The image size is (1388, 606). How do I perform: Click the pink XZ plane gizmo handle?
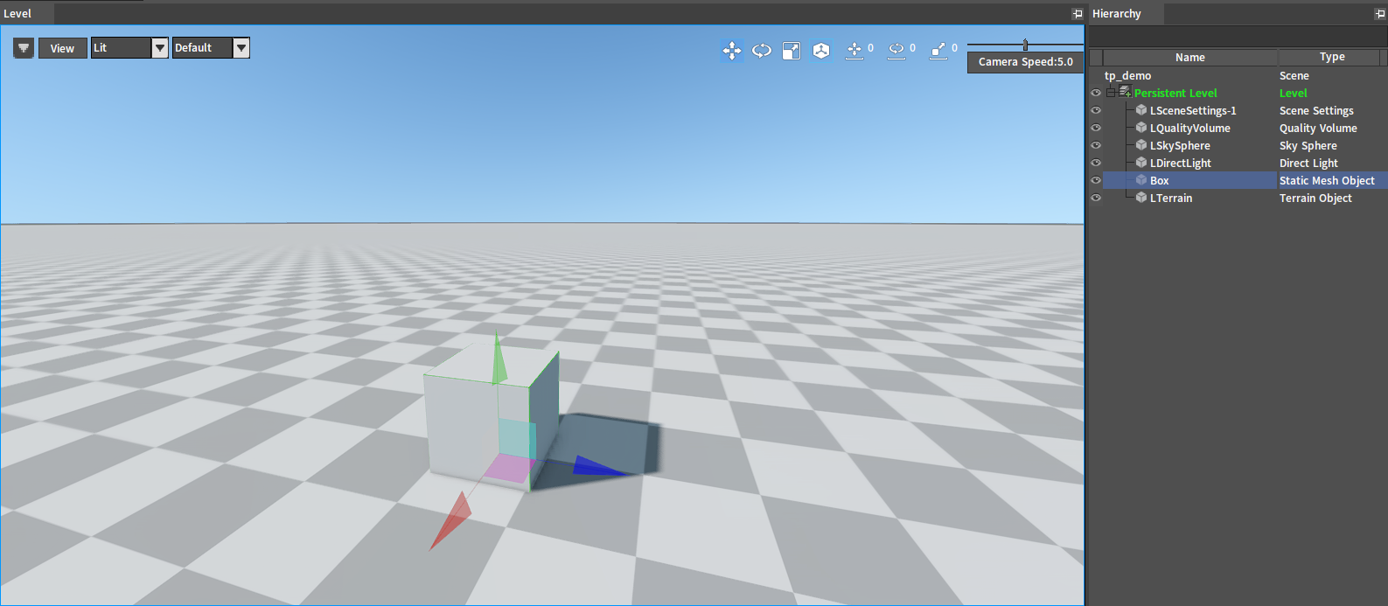[x=510, y=468]
